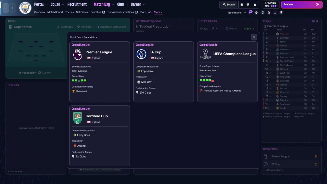
Task: Switch to the Tactics tab
Action: [69, 12]
